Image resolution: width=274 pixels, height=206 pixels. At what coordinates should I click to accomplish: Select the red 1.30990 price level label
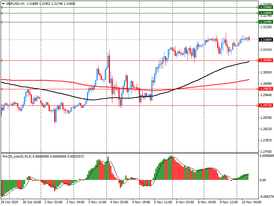click(265, 60)
